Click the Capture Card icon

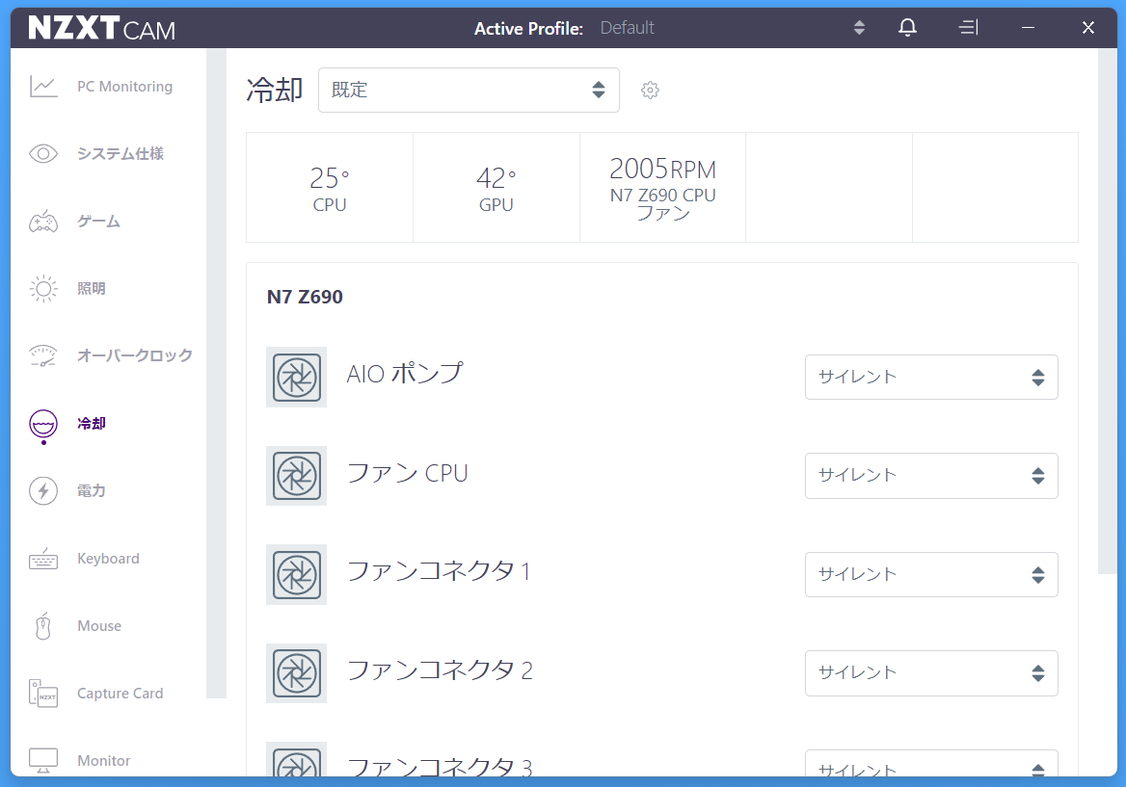pyautogui.click(x=43, y=693)
